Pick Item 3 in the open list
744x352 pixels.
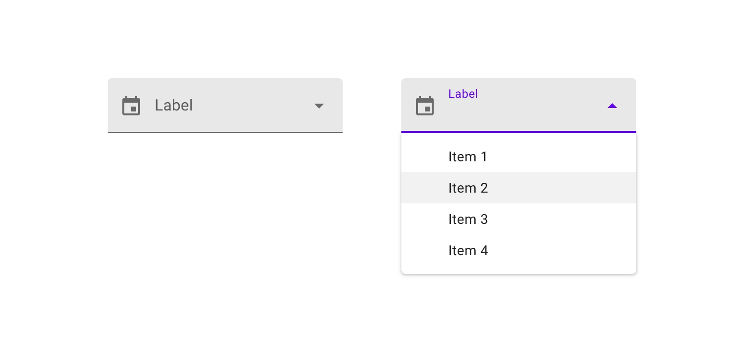468,220
